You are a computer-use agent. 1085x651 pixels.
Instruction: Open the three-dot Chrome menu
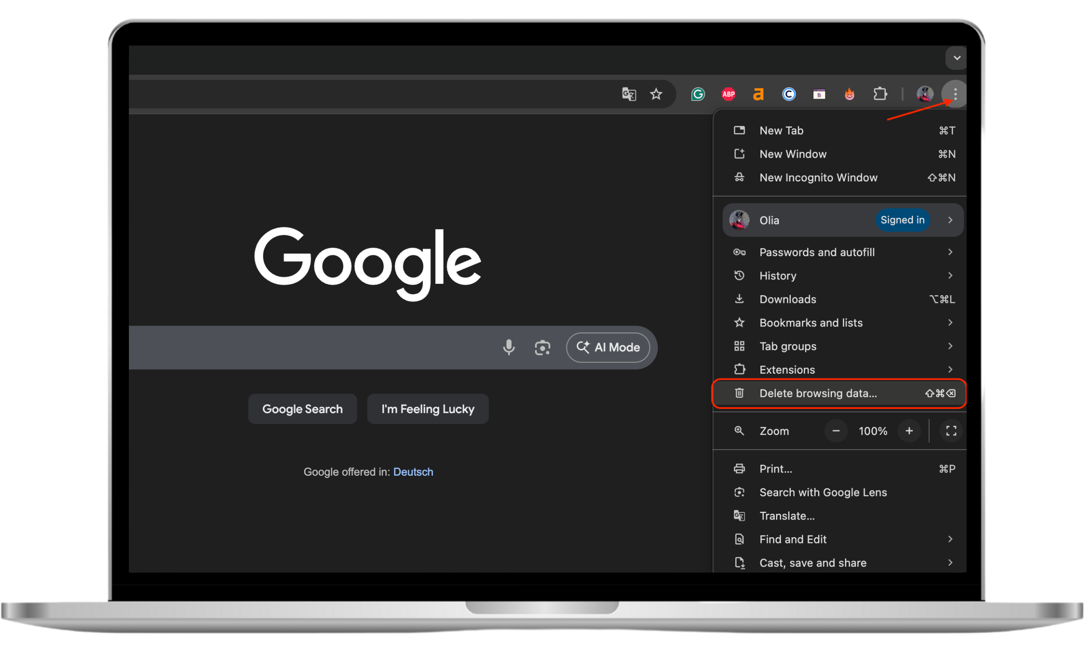(954, 94)
